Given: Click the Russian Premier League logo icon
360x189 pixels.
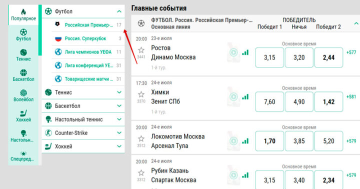Looking at the screenshot, I should click(x=57, y=24).
